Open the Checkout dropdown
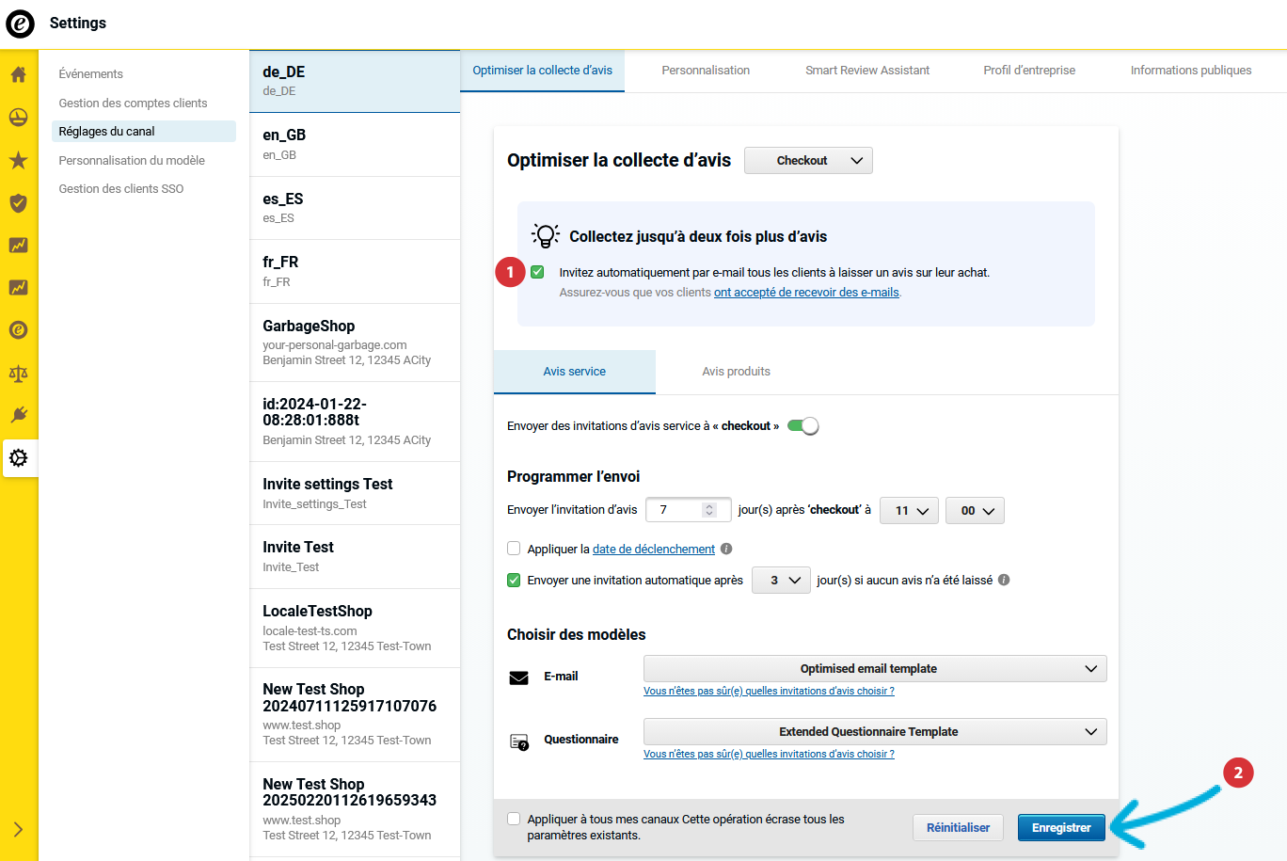The image size is (1287, 861). (x=808, y=161)
